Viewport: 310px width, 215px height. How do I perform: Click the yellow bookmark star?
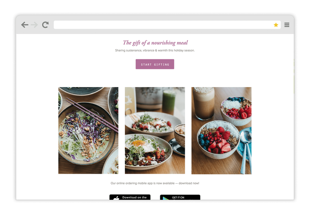(276, 25)
